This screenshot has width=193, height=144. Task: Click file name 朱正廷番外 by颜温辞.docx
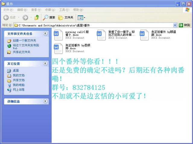point(163,33)
